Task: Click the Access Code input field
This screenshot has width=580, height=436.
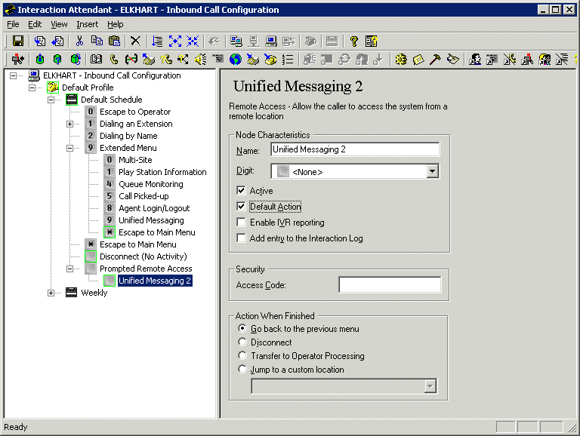Action: click(389, 285)
